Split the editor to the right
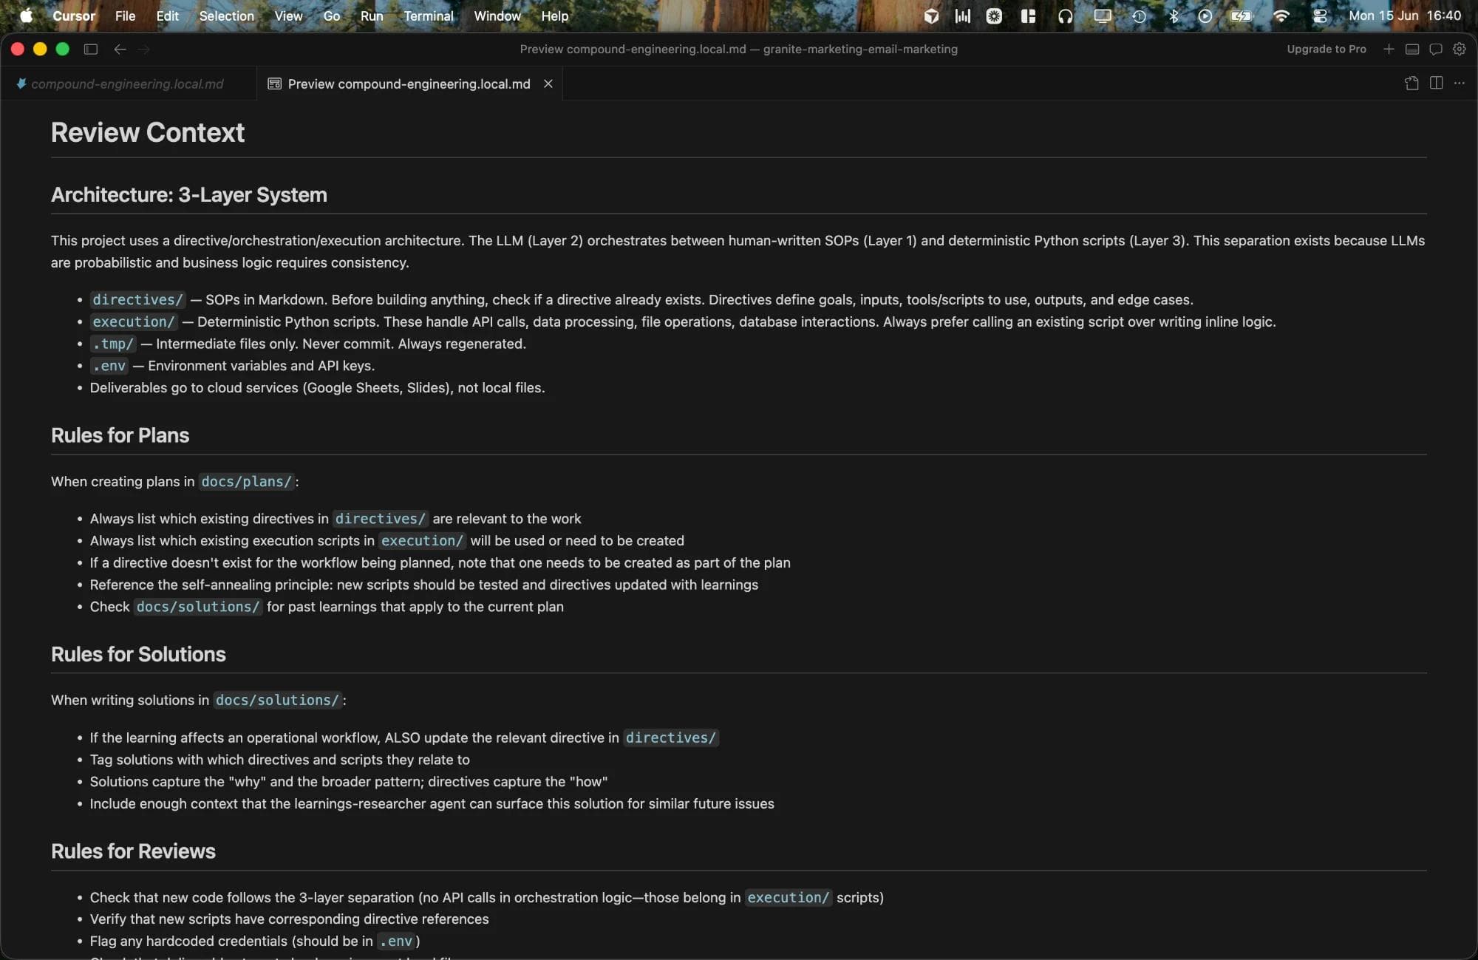The height and width of the screenshot is (960, 1478). click(x=1436, y=83)
